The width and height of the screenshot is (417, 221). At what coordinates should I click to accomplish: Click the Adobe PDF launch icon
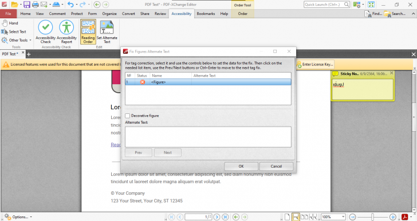pyautogui.click(x=405, y=217)
